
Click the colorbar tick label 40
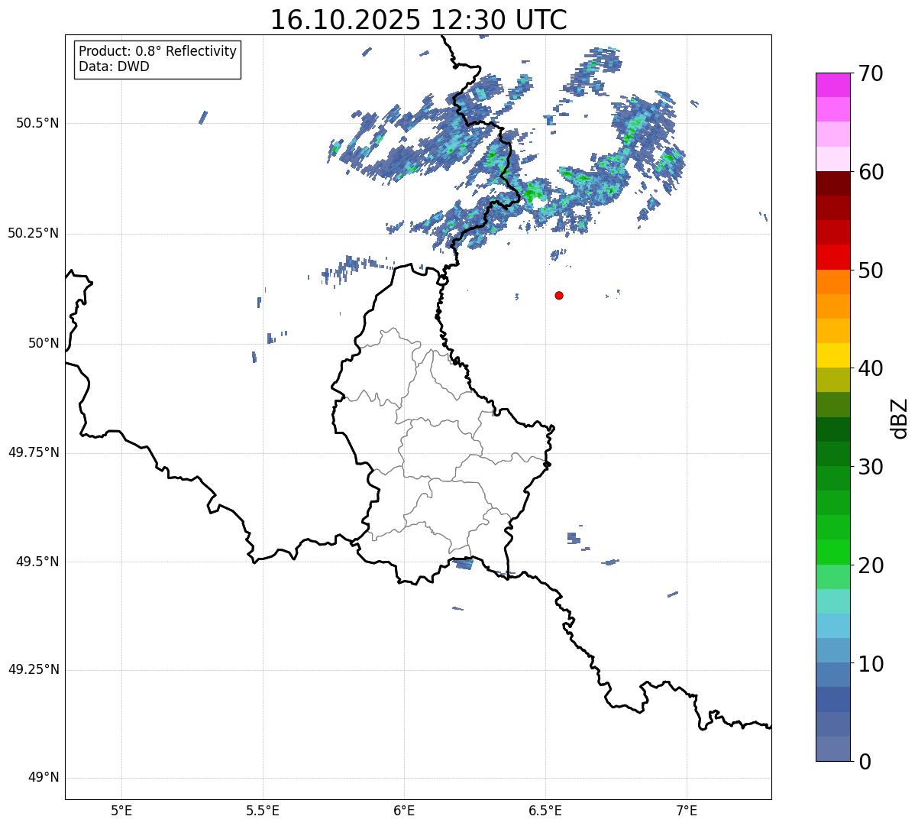point(871,368)
